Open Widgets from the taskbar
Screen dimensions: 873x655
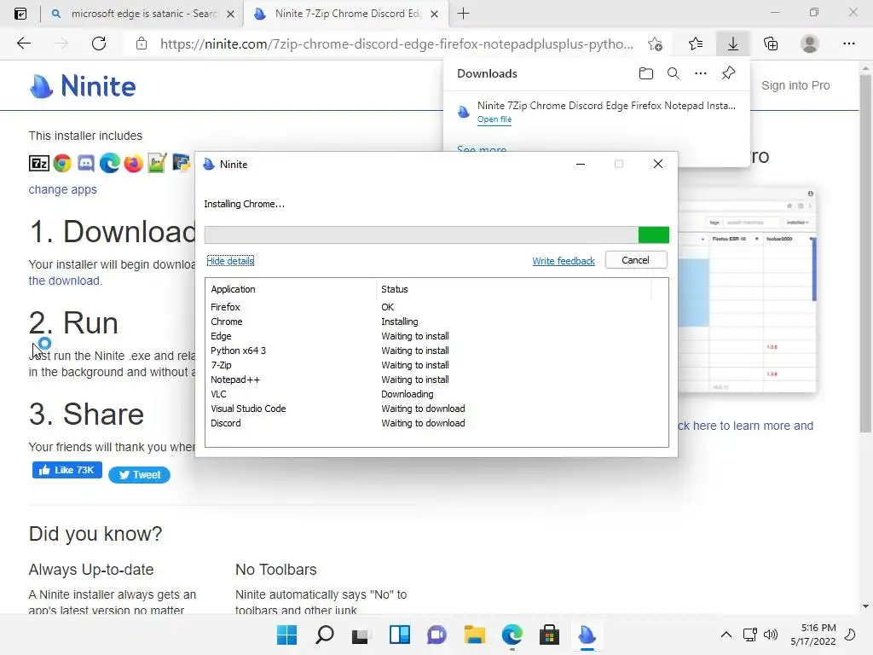[x=399, y=635]
